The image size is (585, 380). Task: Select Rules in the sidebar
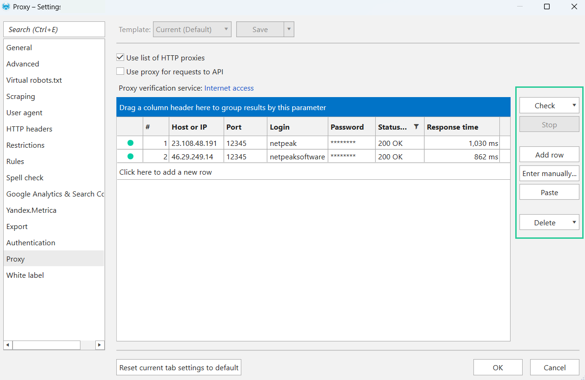[53, 162]
